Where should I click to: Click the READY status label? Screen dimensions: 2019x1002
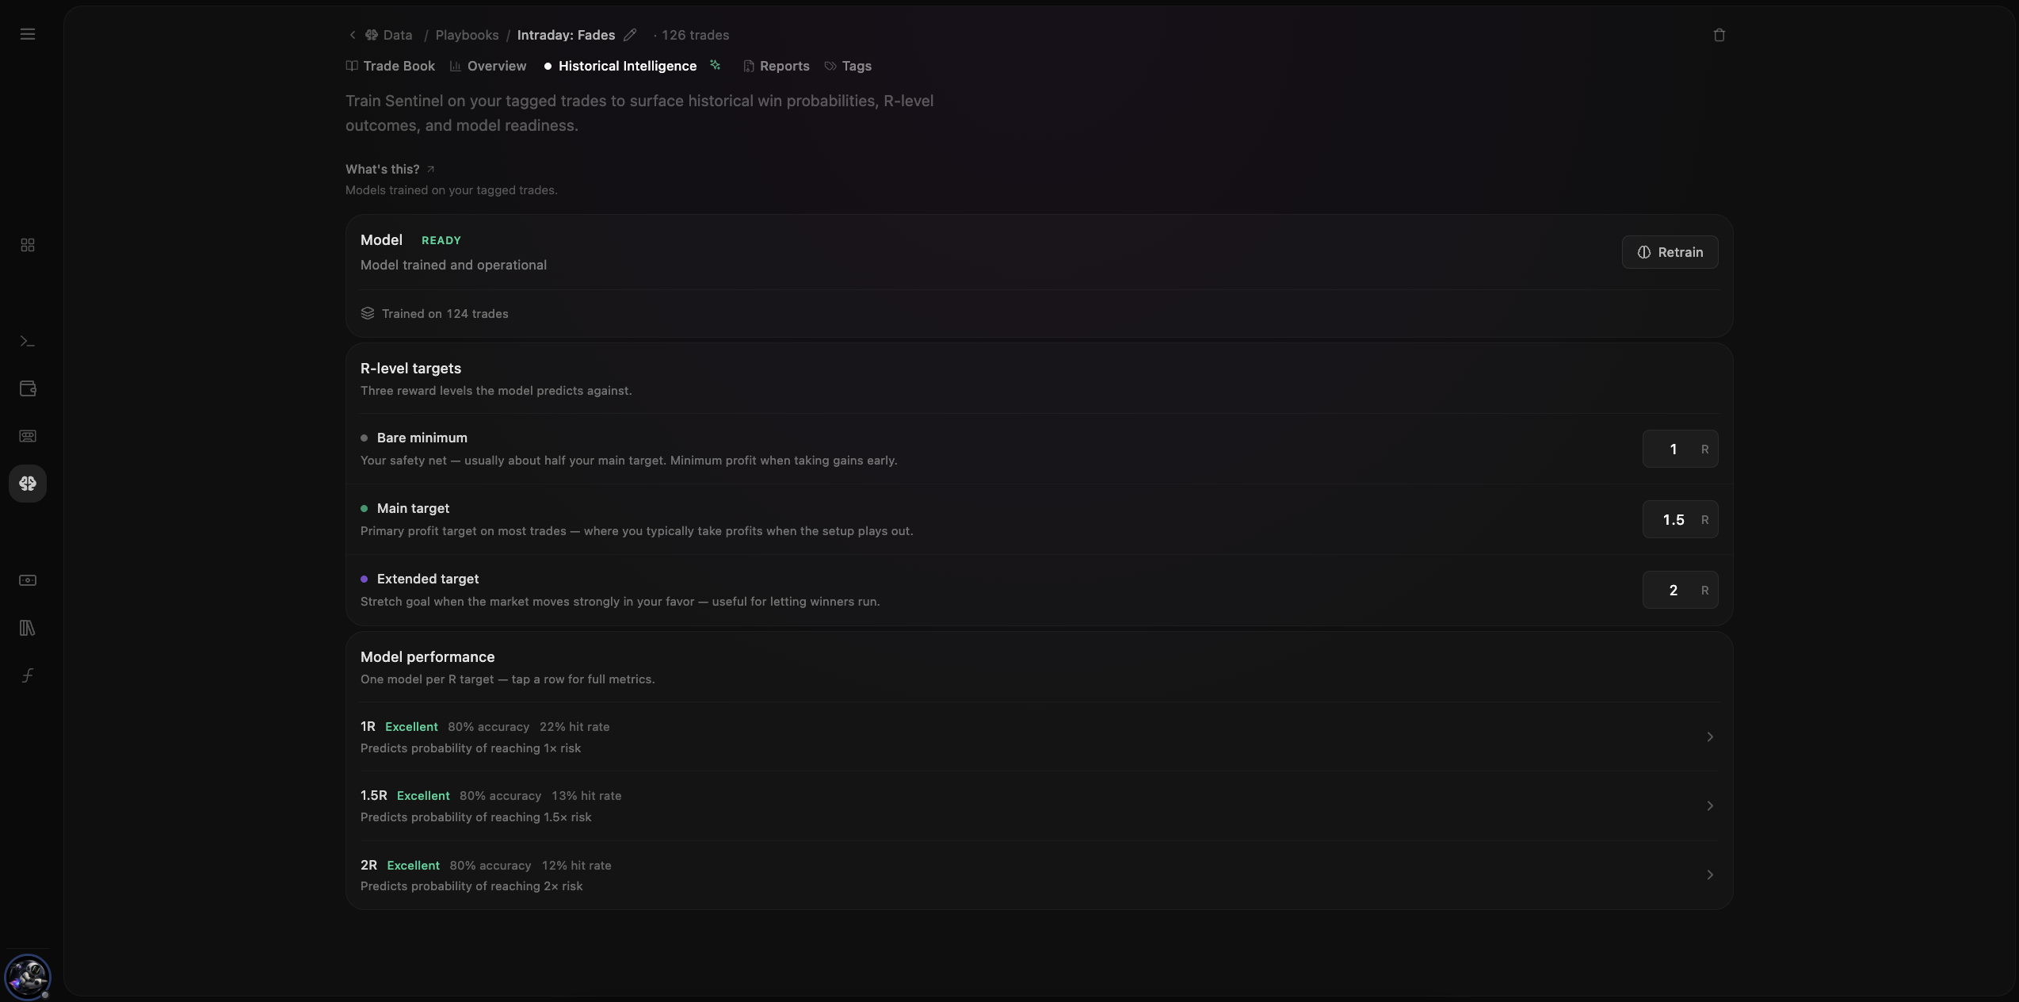[x=441, y=240]
